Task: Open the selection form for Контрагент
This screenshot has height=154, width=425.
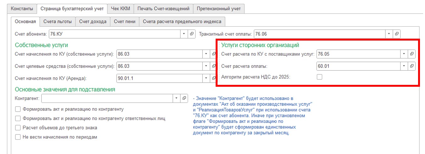Action: point(185,98)
